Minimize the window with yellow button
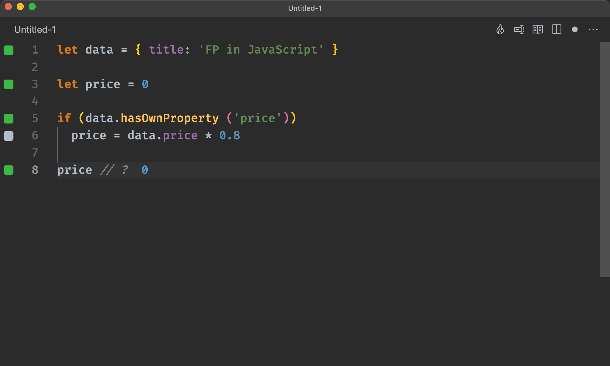This screenshot has height=366, width=610. (x=20, y=7)
